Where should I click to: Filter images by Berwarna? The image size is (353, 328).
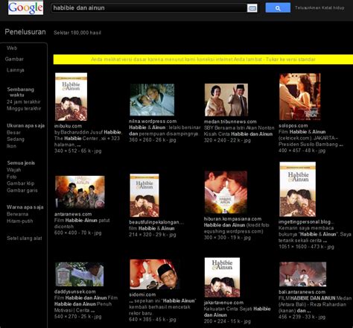[x=17, y=214]
